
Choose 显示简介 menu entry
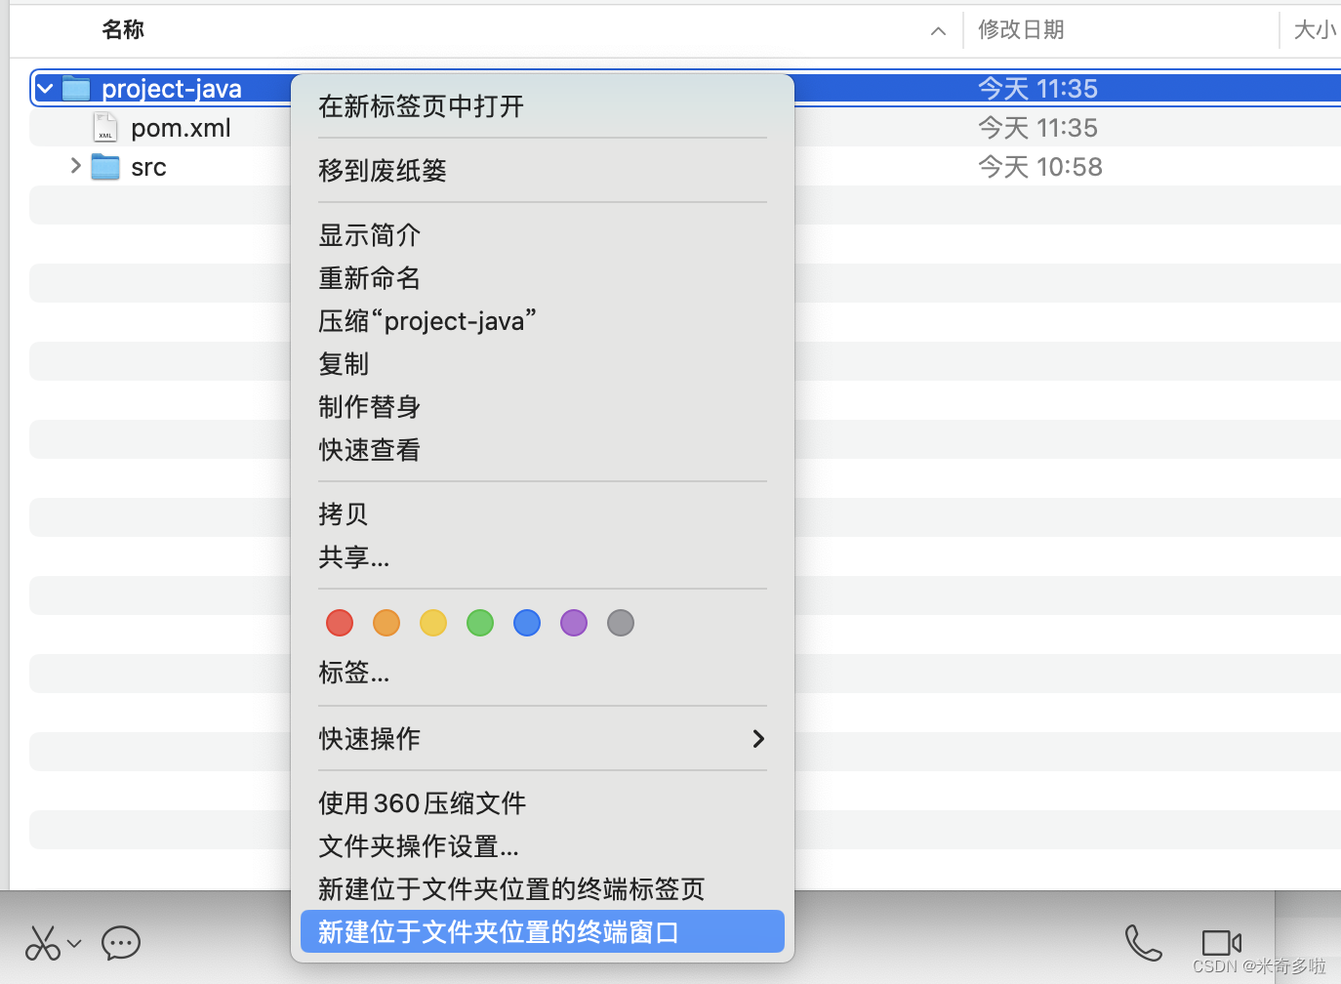click(543, 234)
